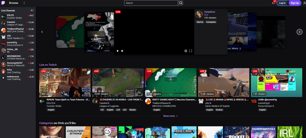Screen dimensions: 306x138
Task: Open the three-dot more options menu
Action: click(x=24, y=3)
